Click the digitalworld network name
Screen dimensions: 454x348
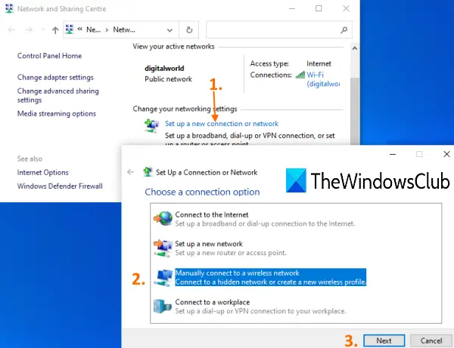pos(164,69)
